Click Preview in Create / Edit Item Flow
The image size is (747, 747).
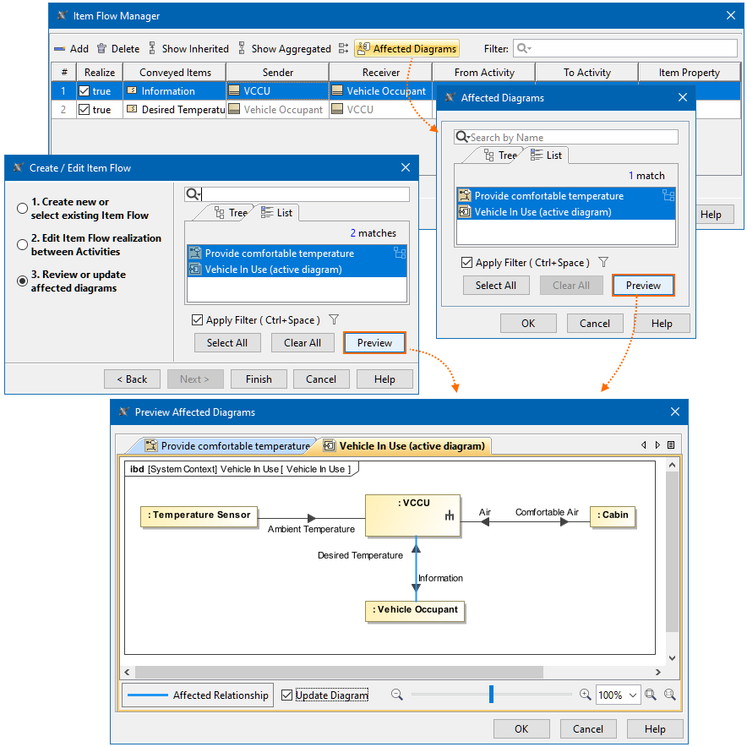(x=374, y=343)
